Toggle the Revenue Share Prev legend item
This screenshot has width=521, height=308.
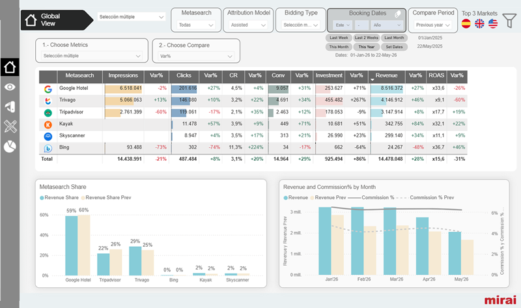(106, 197)
